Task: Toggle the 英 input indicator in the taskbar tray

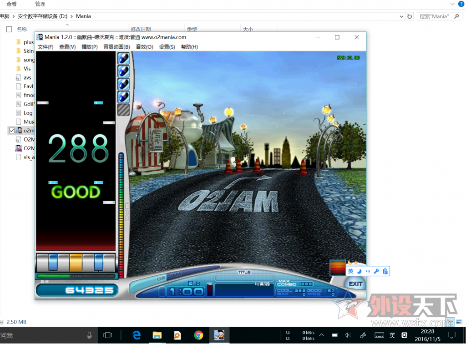Action: (x=392, y=335)
